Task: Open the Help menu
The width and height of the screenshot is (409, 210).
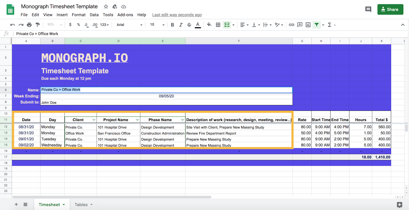Action: point(142,15)
